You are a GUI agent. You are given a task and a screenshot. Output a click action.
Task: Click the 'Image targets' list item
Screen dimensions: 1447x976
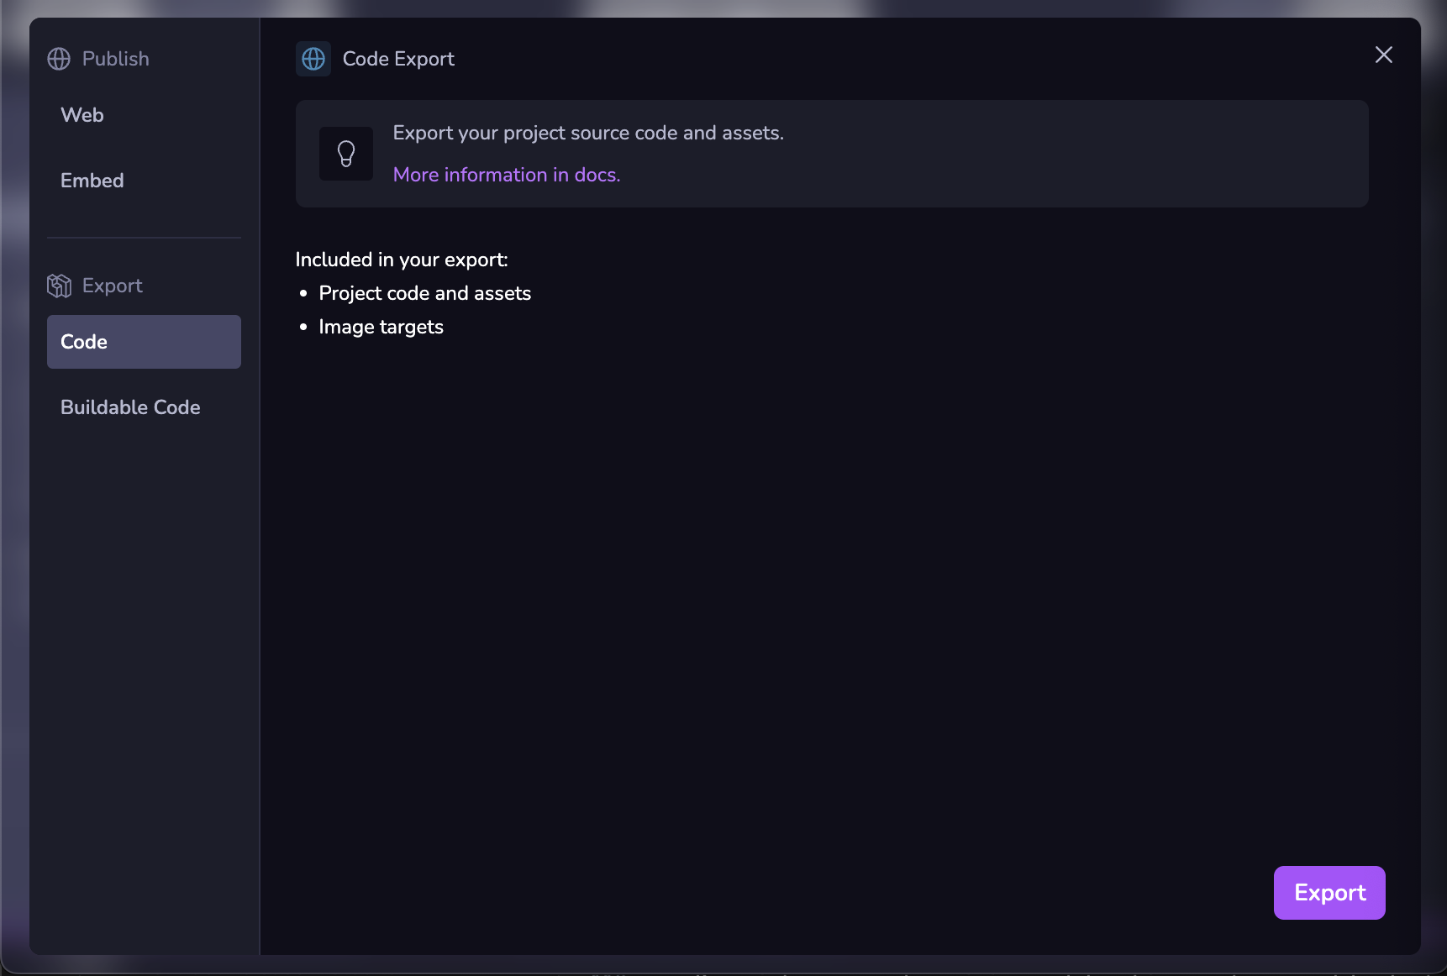(x=381, y=327)
